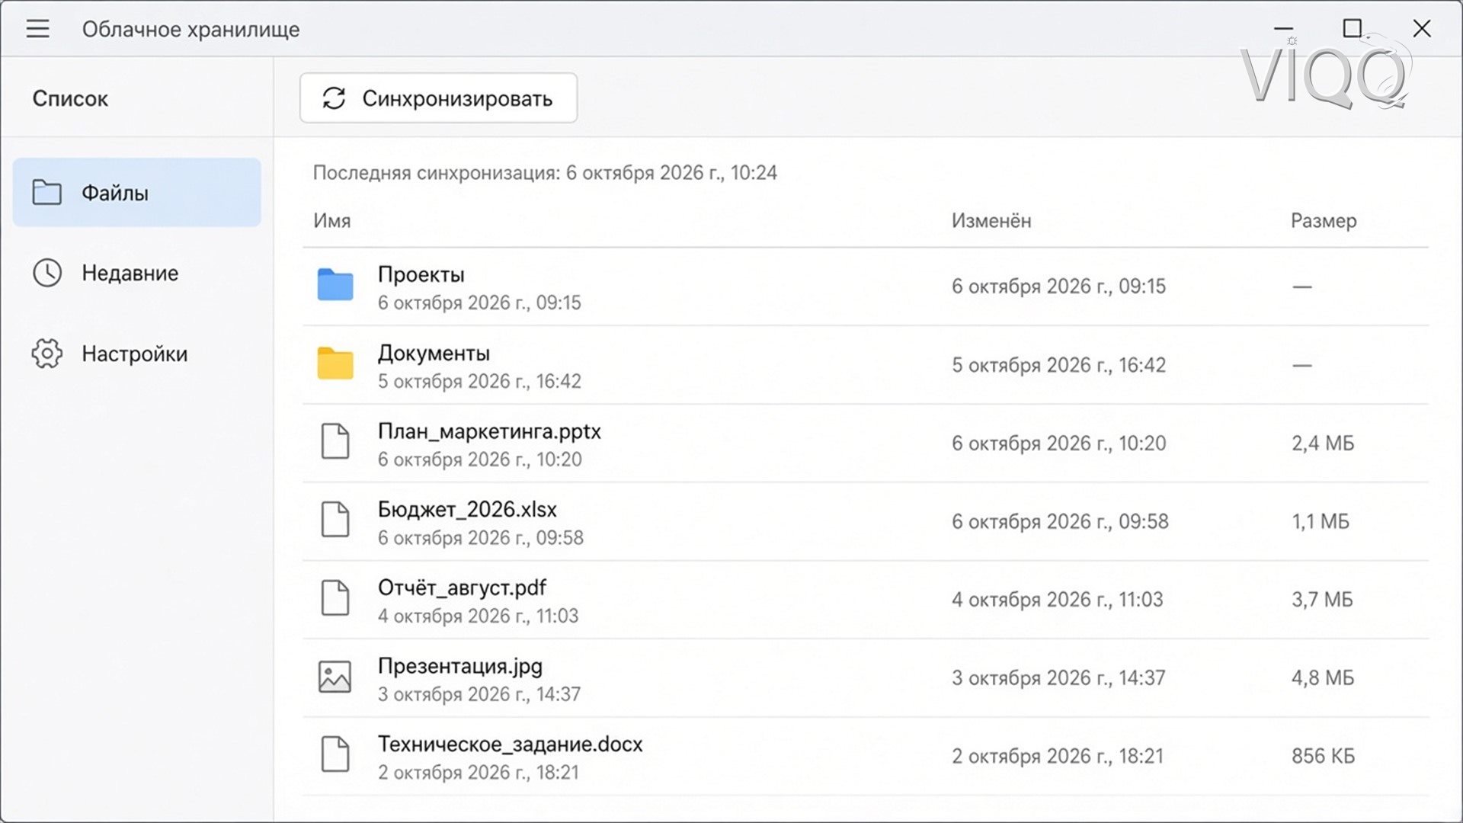This screenshot has width=1463, height=823.
Task: Click the blue Проекты folder icon
Action: coord(335,285)
